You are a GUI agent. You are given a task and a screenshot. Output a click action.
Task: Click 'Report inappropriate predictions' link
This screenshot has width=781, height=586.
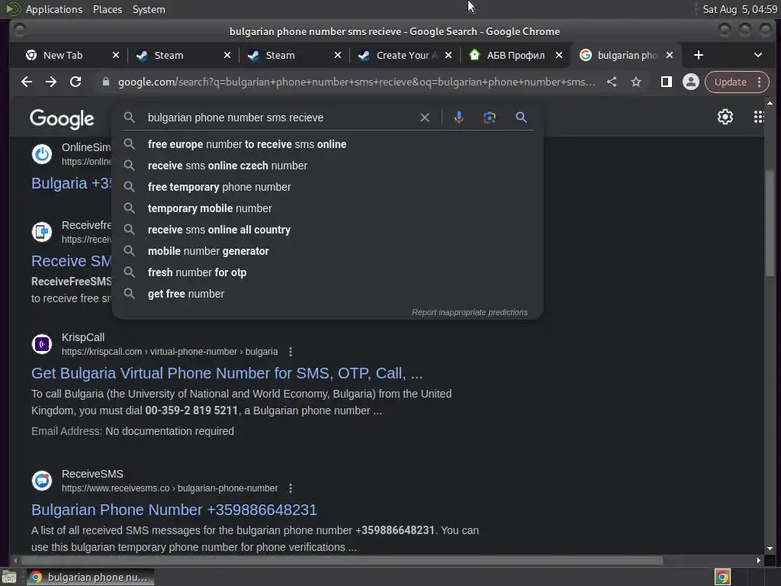coord(469,312)
